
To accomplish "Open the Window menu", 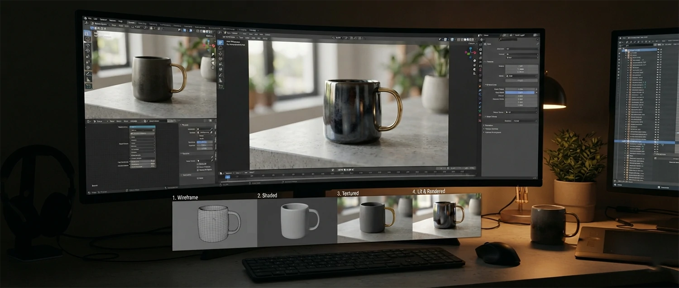I will coord(112,20).
